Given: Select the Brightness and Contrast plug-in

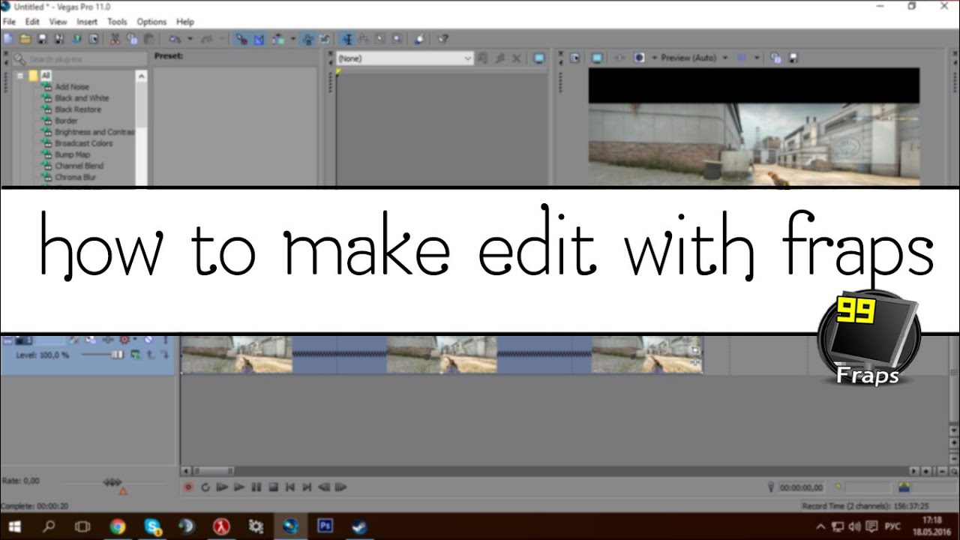Looking at the screenshot, I should click(x=94, y=132).
